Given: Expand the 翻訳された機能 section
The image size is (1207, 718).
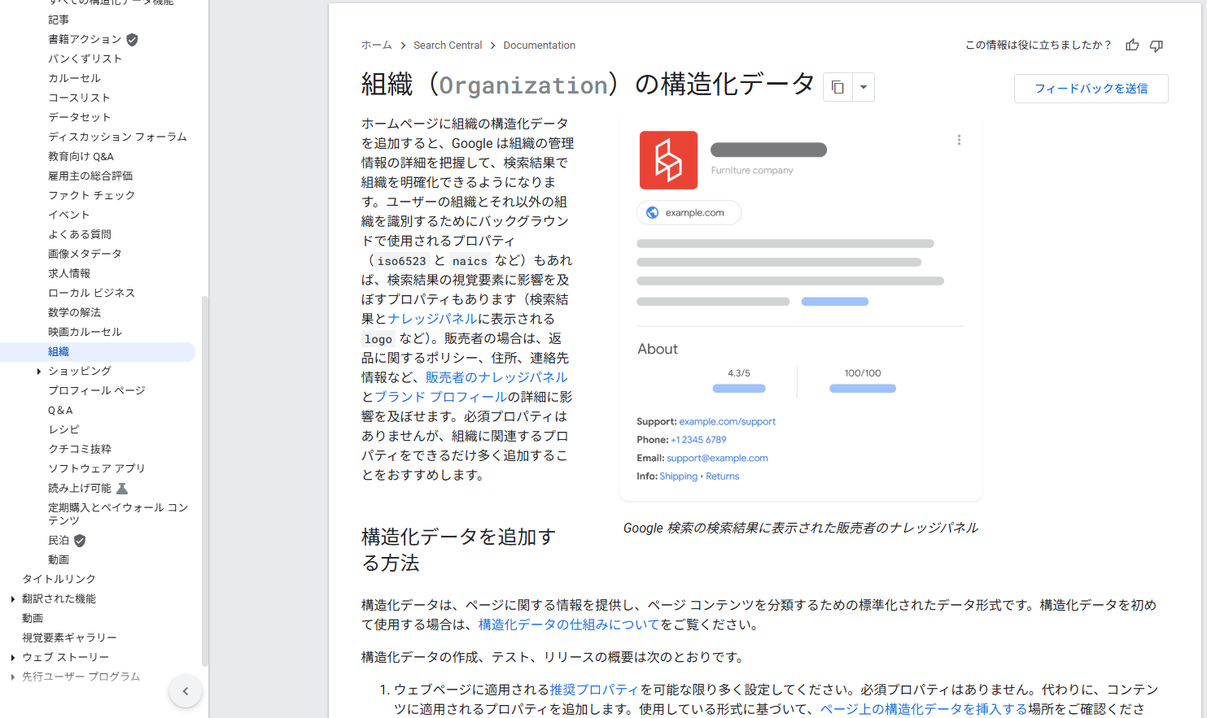Looking at the screenshot, I should pyautogui.click(x=12, y=599).
